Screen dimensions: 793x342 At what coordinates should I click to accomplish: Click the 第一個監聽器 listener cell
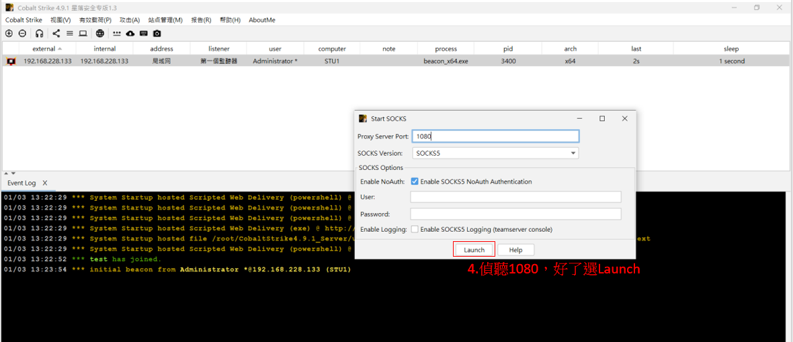(x=219, y=61)
